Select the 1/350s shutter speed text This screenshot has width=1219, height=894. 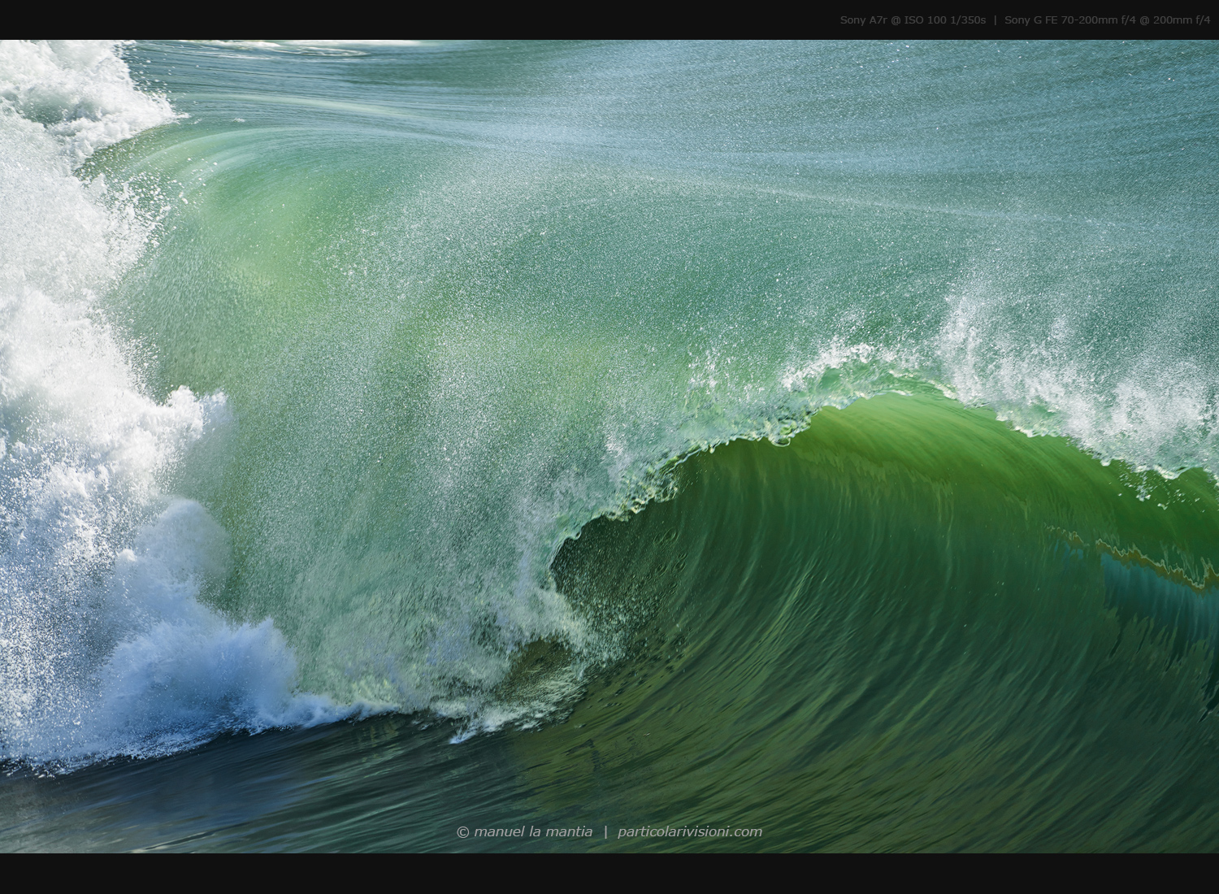tap(969, 18)
